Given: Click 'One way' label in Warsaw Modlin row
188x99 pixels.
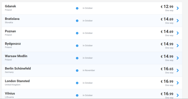Looking at the screenshot, I should point(169,60).
